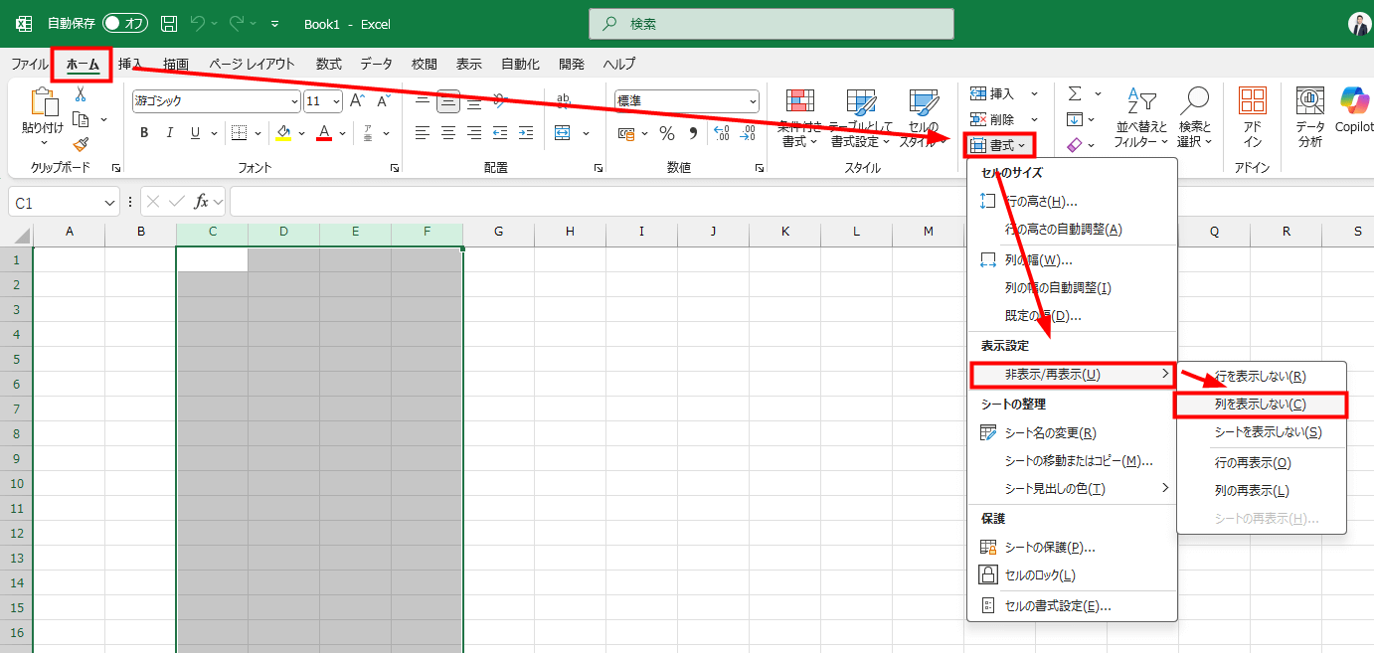The width and height of the screenshot is (1374, 653).
Task: Align text right
Action: click(474, 132)
